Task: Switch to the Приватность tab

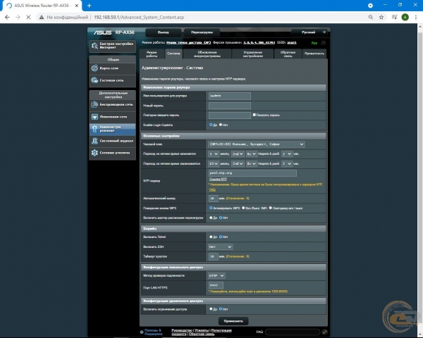Action: [x=314, y=54]
